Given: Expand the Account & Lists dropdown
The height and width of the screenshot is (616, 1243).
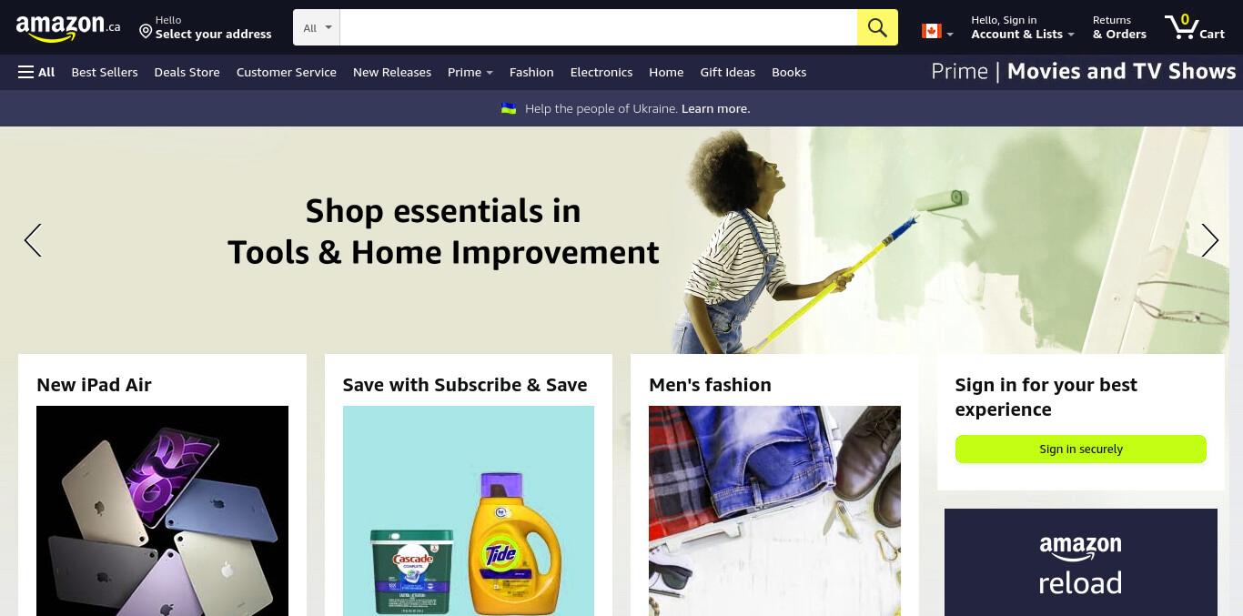Looking at the screenshot, I should click(1023, 27).
